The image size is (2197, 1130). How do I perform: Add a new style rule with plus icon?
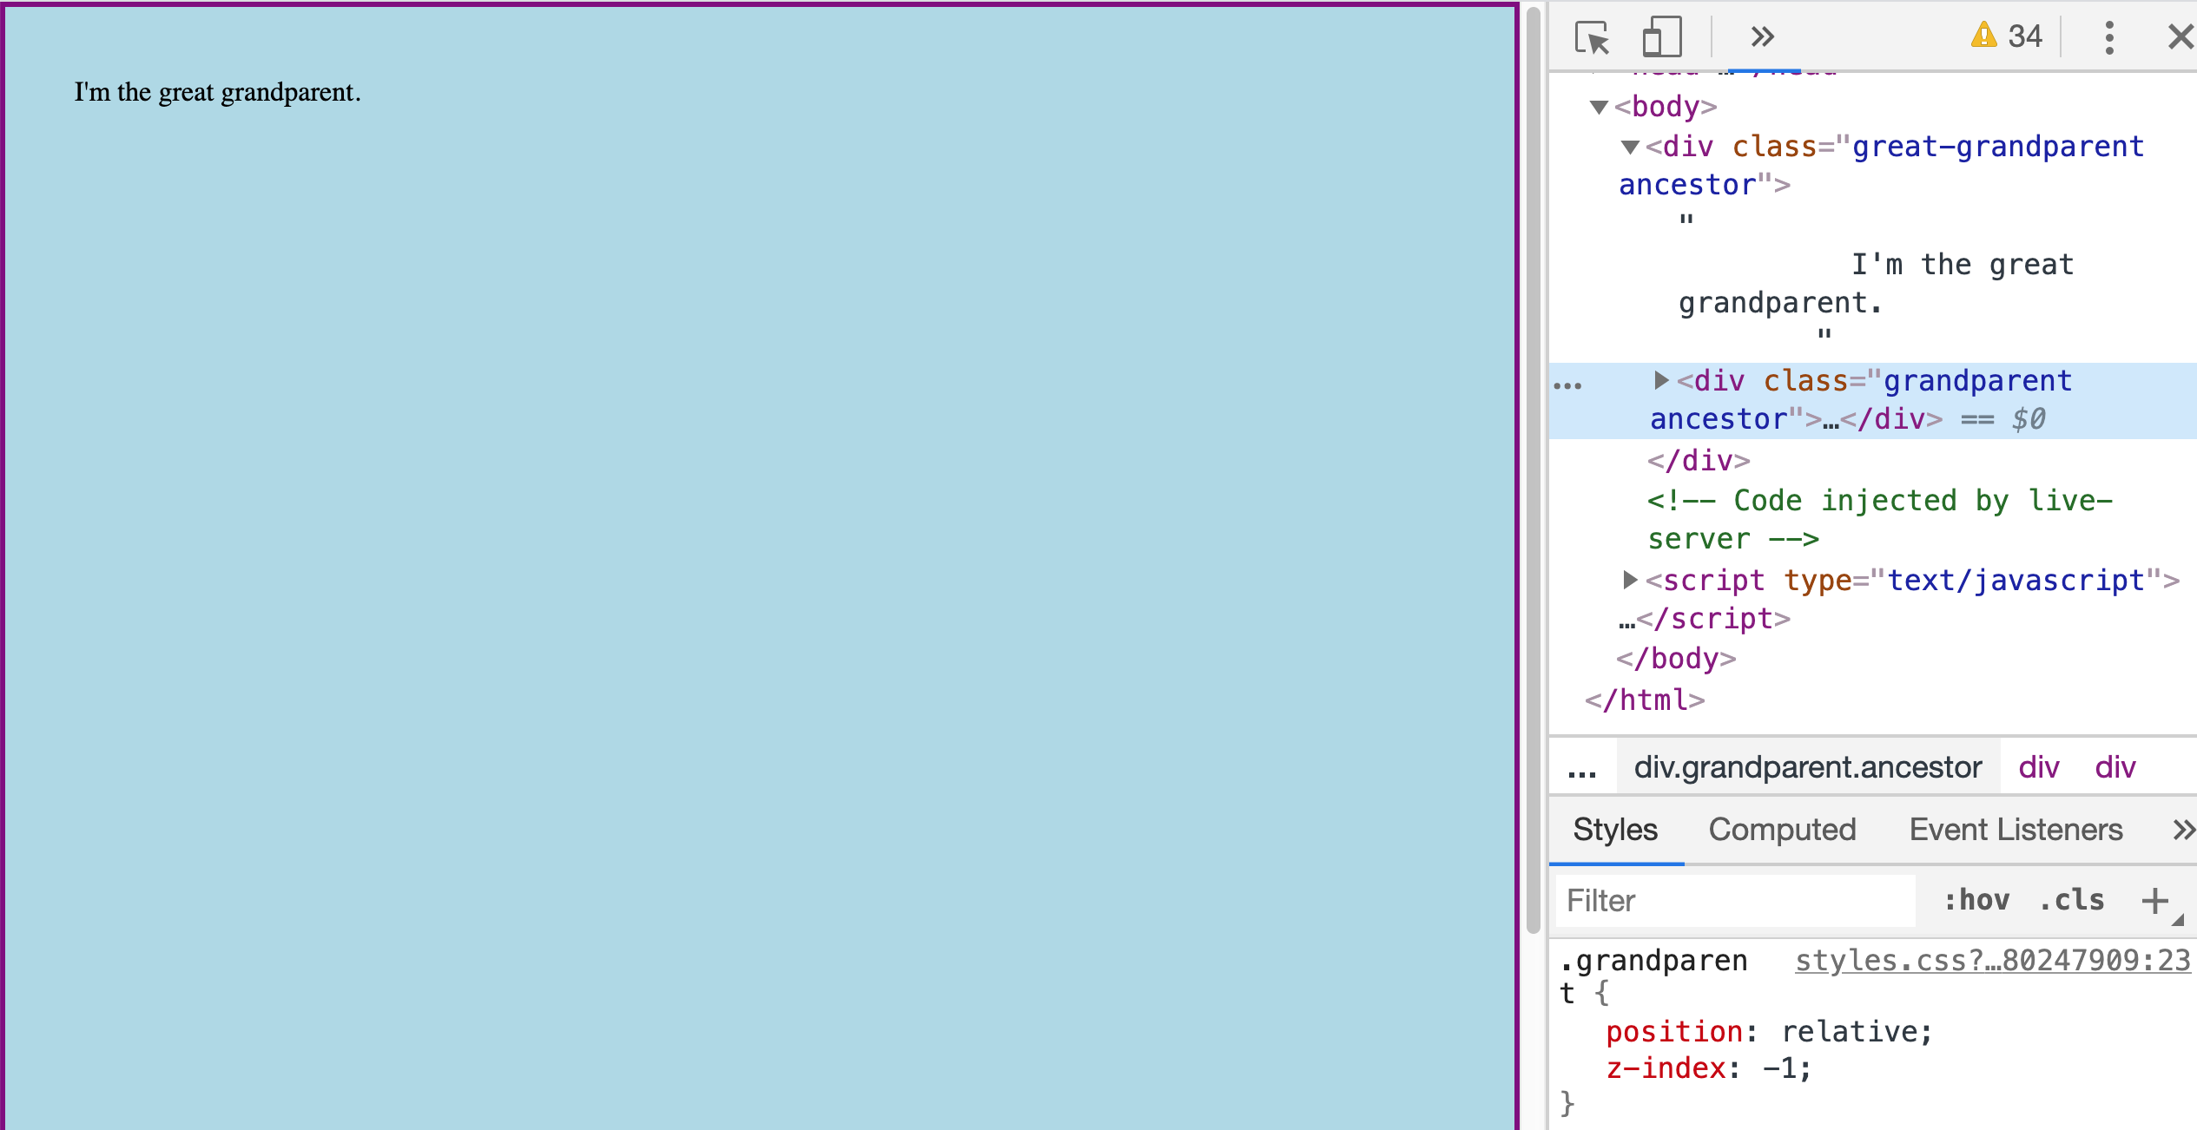pos(2155,901)
